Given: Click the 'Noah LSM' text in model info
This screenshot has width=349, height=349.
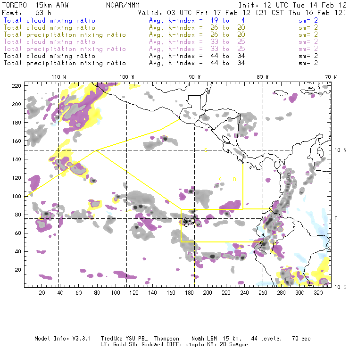Looking at the screenshot, I should (204, 339).
